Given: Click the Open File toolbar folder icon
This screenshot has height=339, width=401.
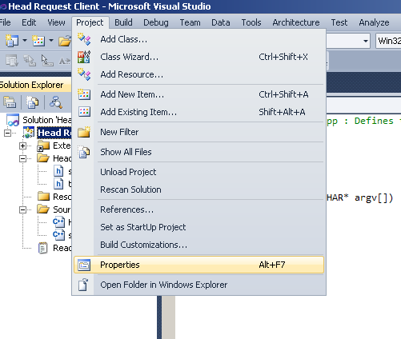Looking at the screenshot, I should tap(65, 41).
